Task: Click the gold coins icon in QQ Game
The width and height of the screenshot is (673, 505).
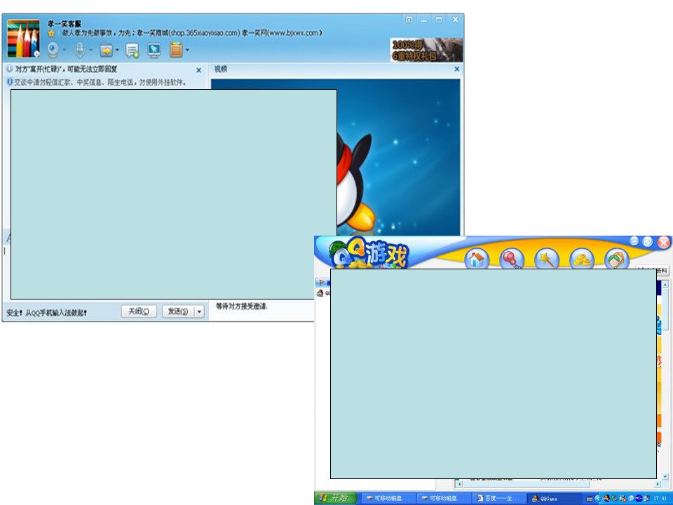Action: click(582, 260)
